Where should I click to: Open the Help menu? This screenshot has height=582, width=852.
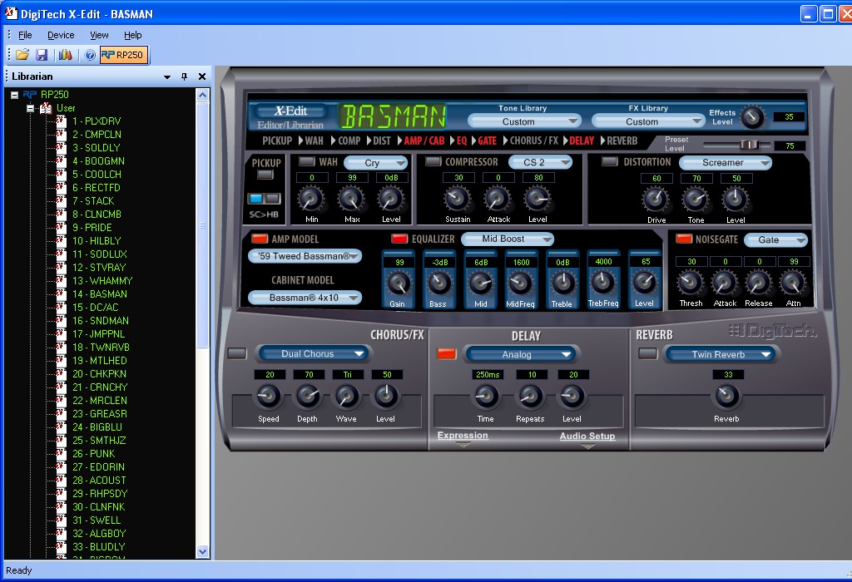tap(132, 35)
